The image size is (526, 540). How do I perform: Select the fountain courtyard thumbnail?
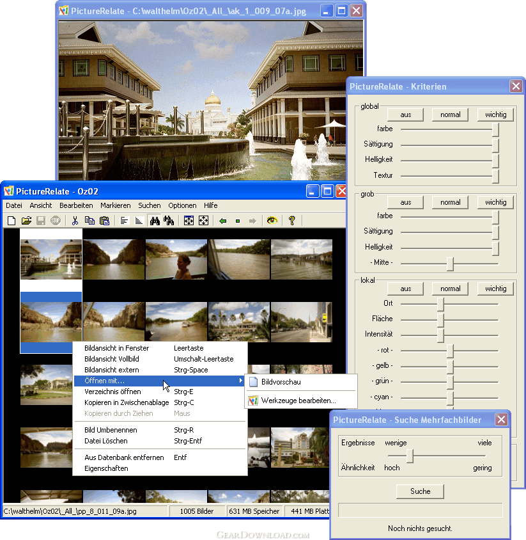(51, 259)
